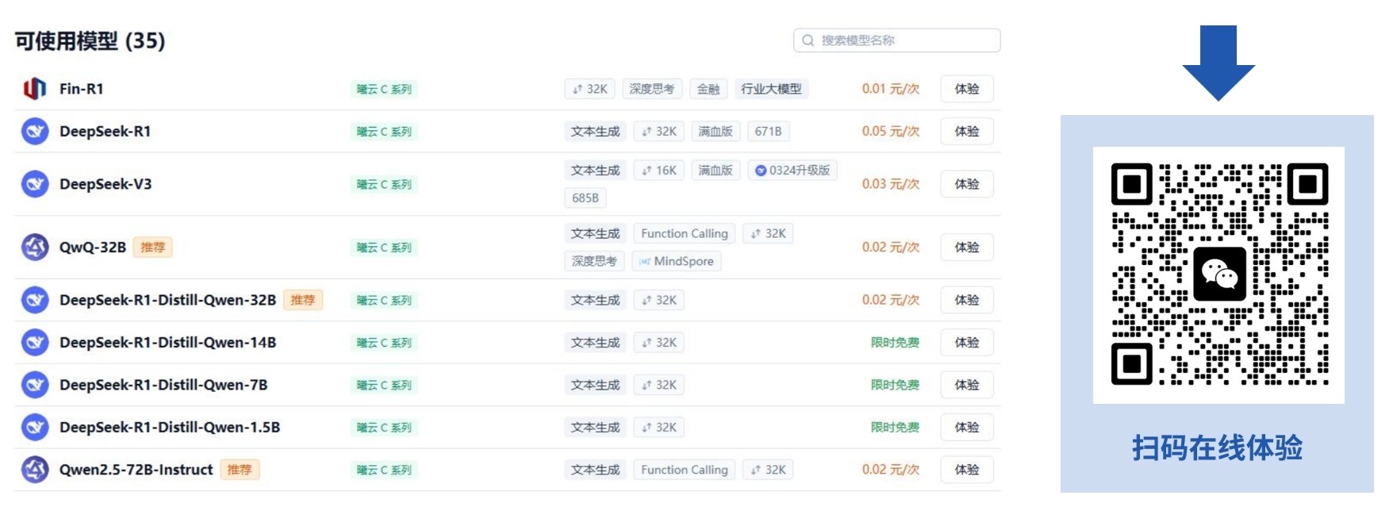
Task: Click the 推荐 badge next to DeepSeek-R1-Distill-Qwen-32B
Action: [x=303, y=300]
